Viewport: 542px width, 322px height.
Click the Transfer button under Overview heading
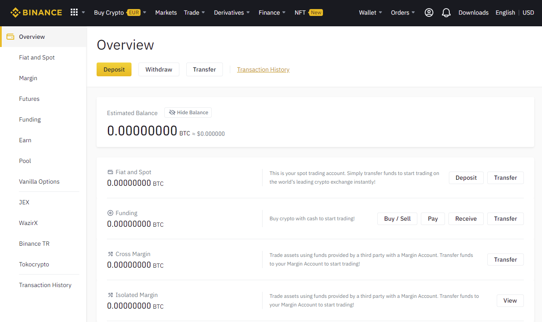coord(204,69)
